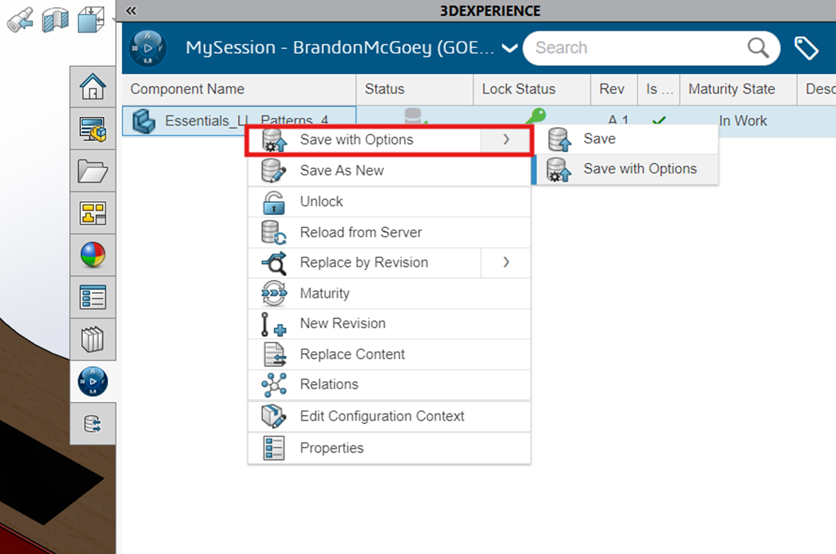
Task: Expand the MySession dropdown arrow
Action: click(x=509, y=48)
